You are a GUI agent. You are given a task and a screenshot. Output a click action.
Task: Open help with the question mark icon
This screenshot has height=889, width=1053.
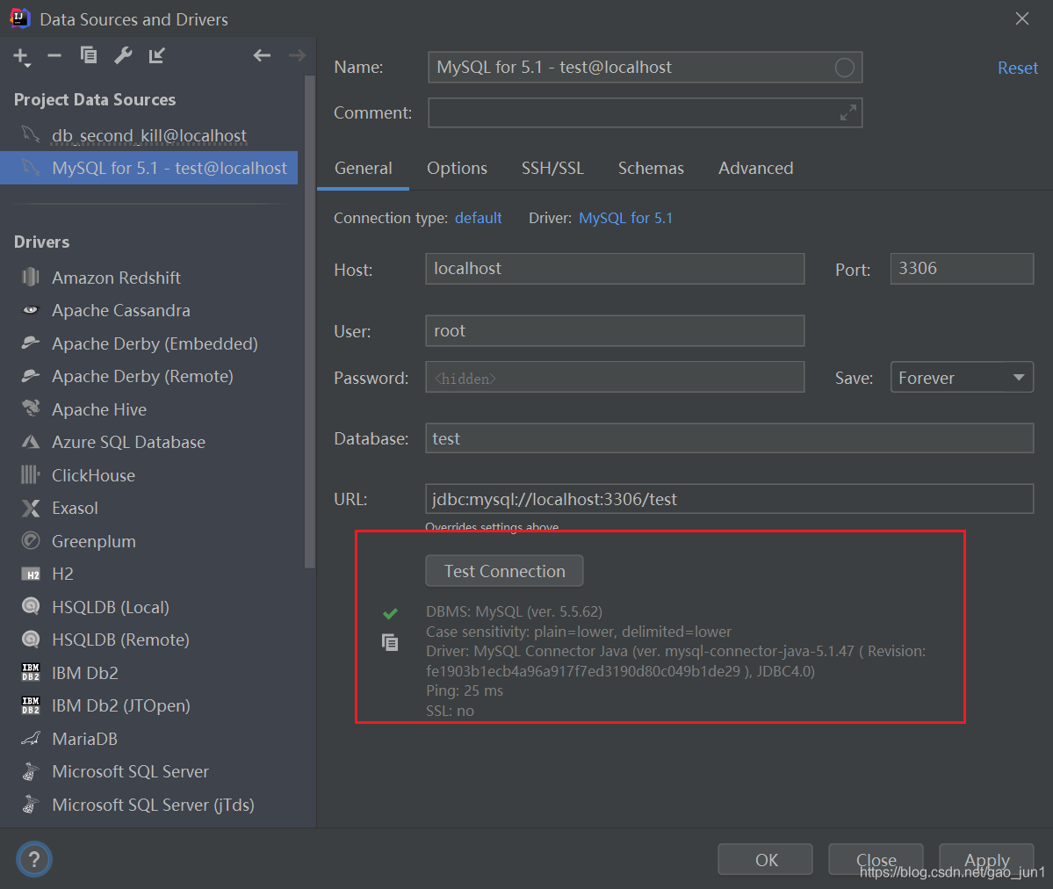click(34, 859)
